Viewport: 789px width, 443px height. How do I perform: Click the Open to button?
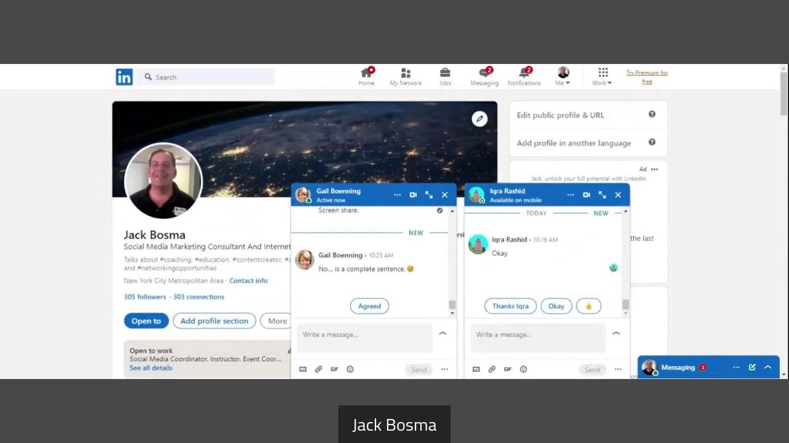click(146, 321)
